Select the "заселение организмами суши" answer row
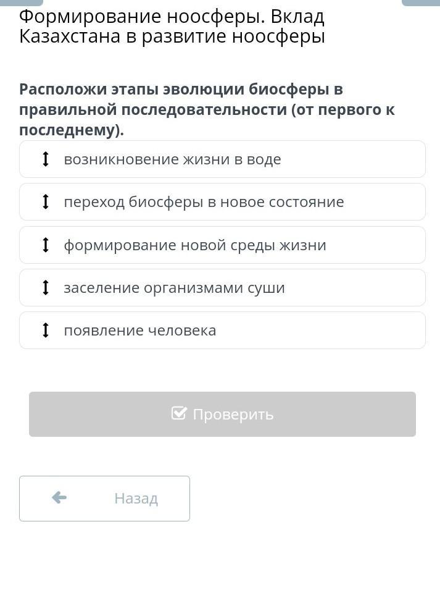The height and width of the screenshot is (603, 440). click(x=222, y=288)
